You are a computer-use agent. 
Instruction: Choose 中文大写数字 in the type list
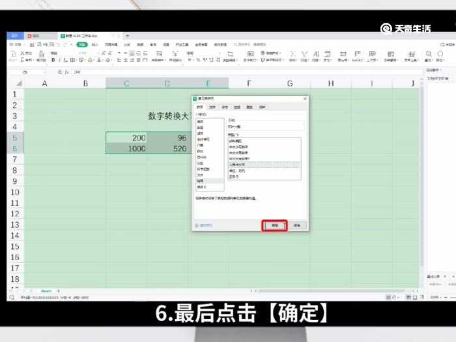point(264,152)
